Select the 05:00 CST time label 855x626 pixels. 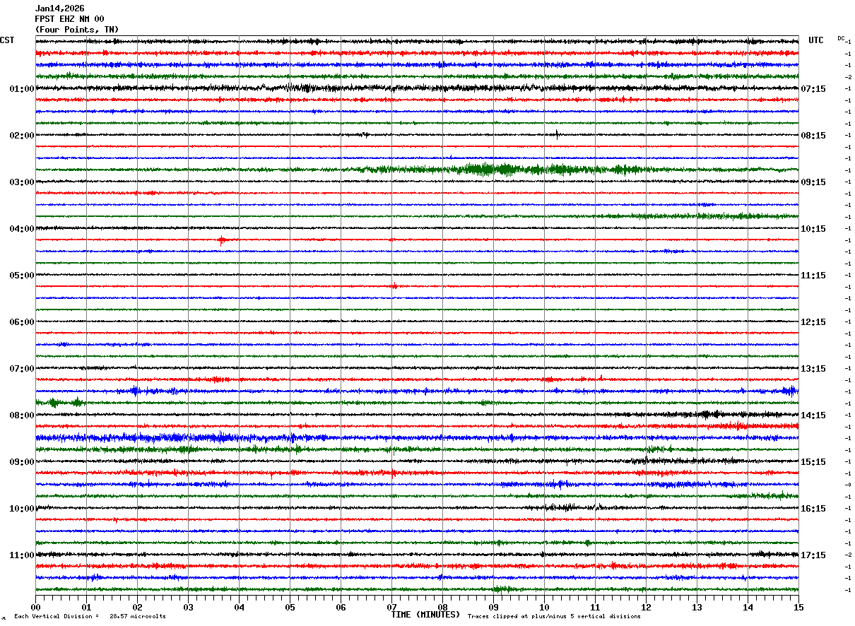22,276
